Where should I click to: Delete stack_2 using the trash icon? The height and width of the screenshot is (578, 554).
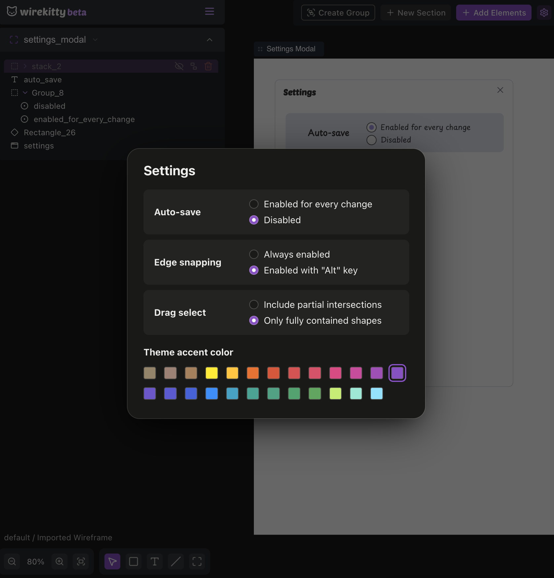[x=208, y=66]
